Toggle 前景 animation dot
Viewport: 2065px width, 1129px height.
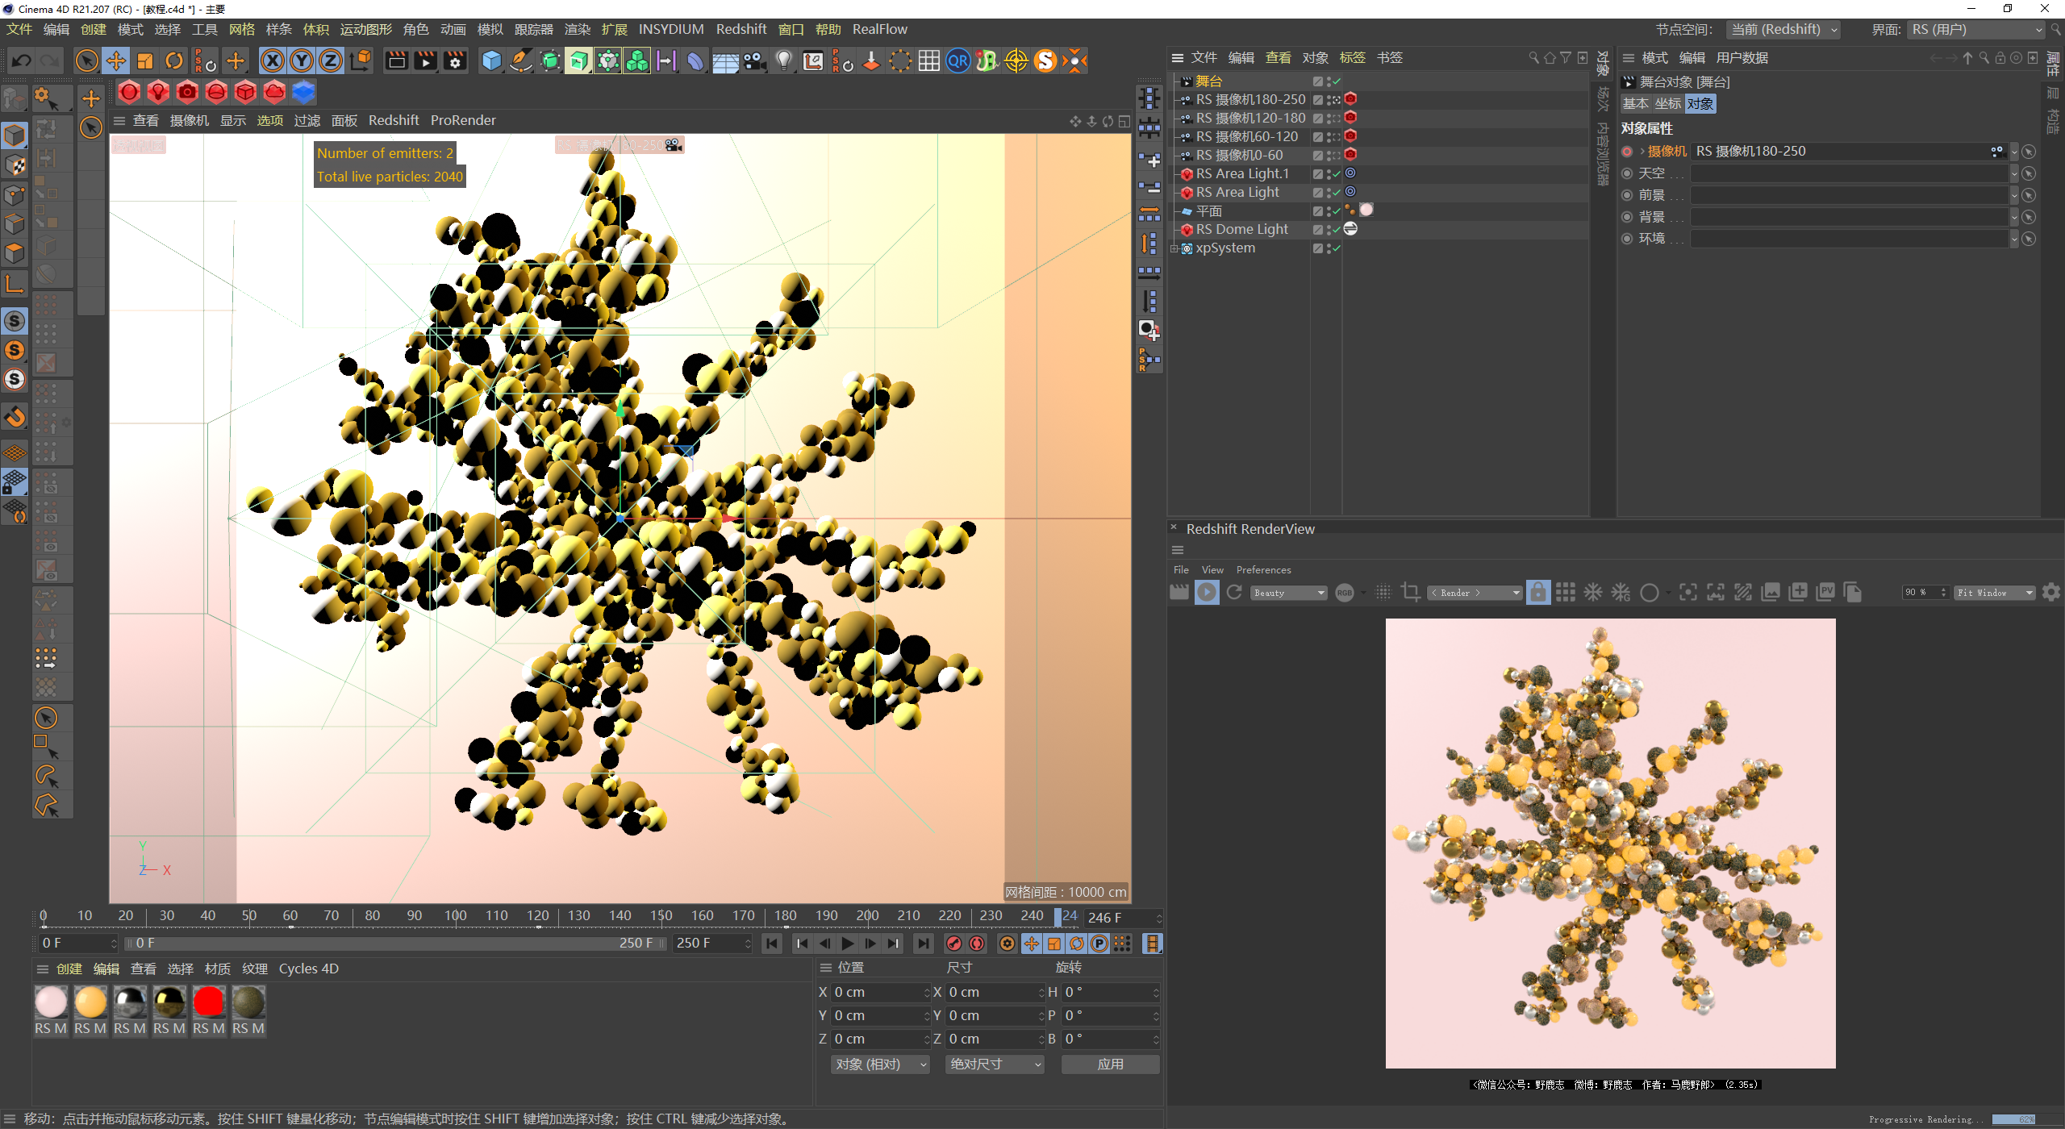1627,195
